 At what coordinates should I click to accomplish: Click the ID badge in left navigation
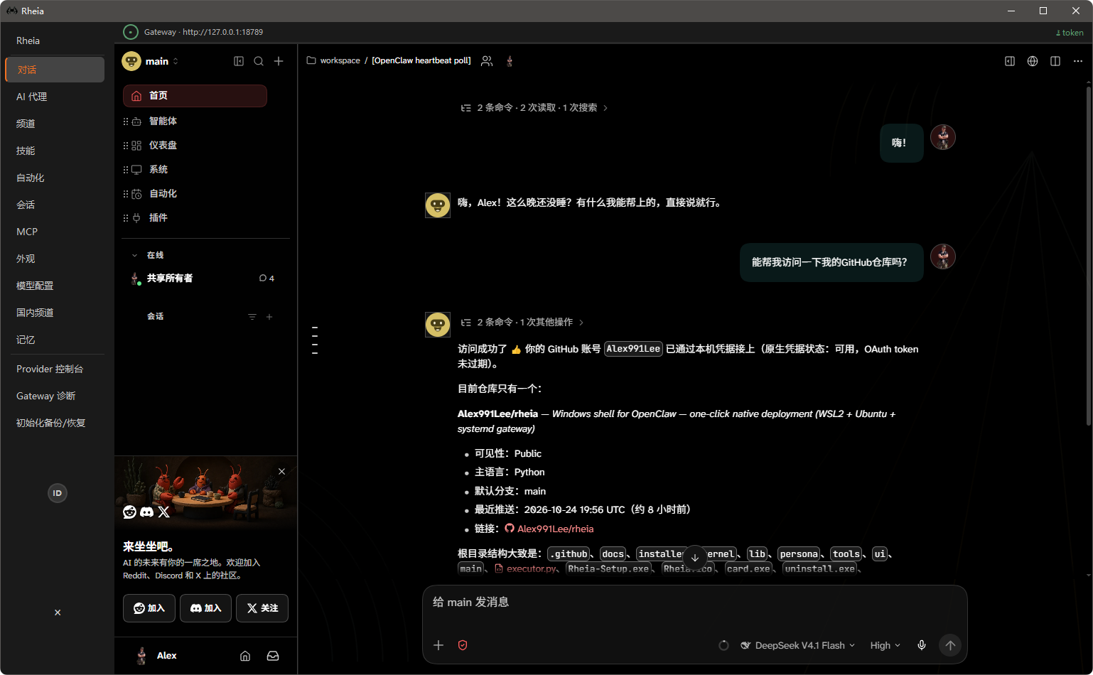[58, 493]
